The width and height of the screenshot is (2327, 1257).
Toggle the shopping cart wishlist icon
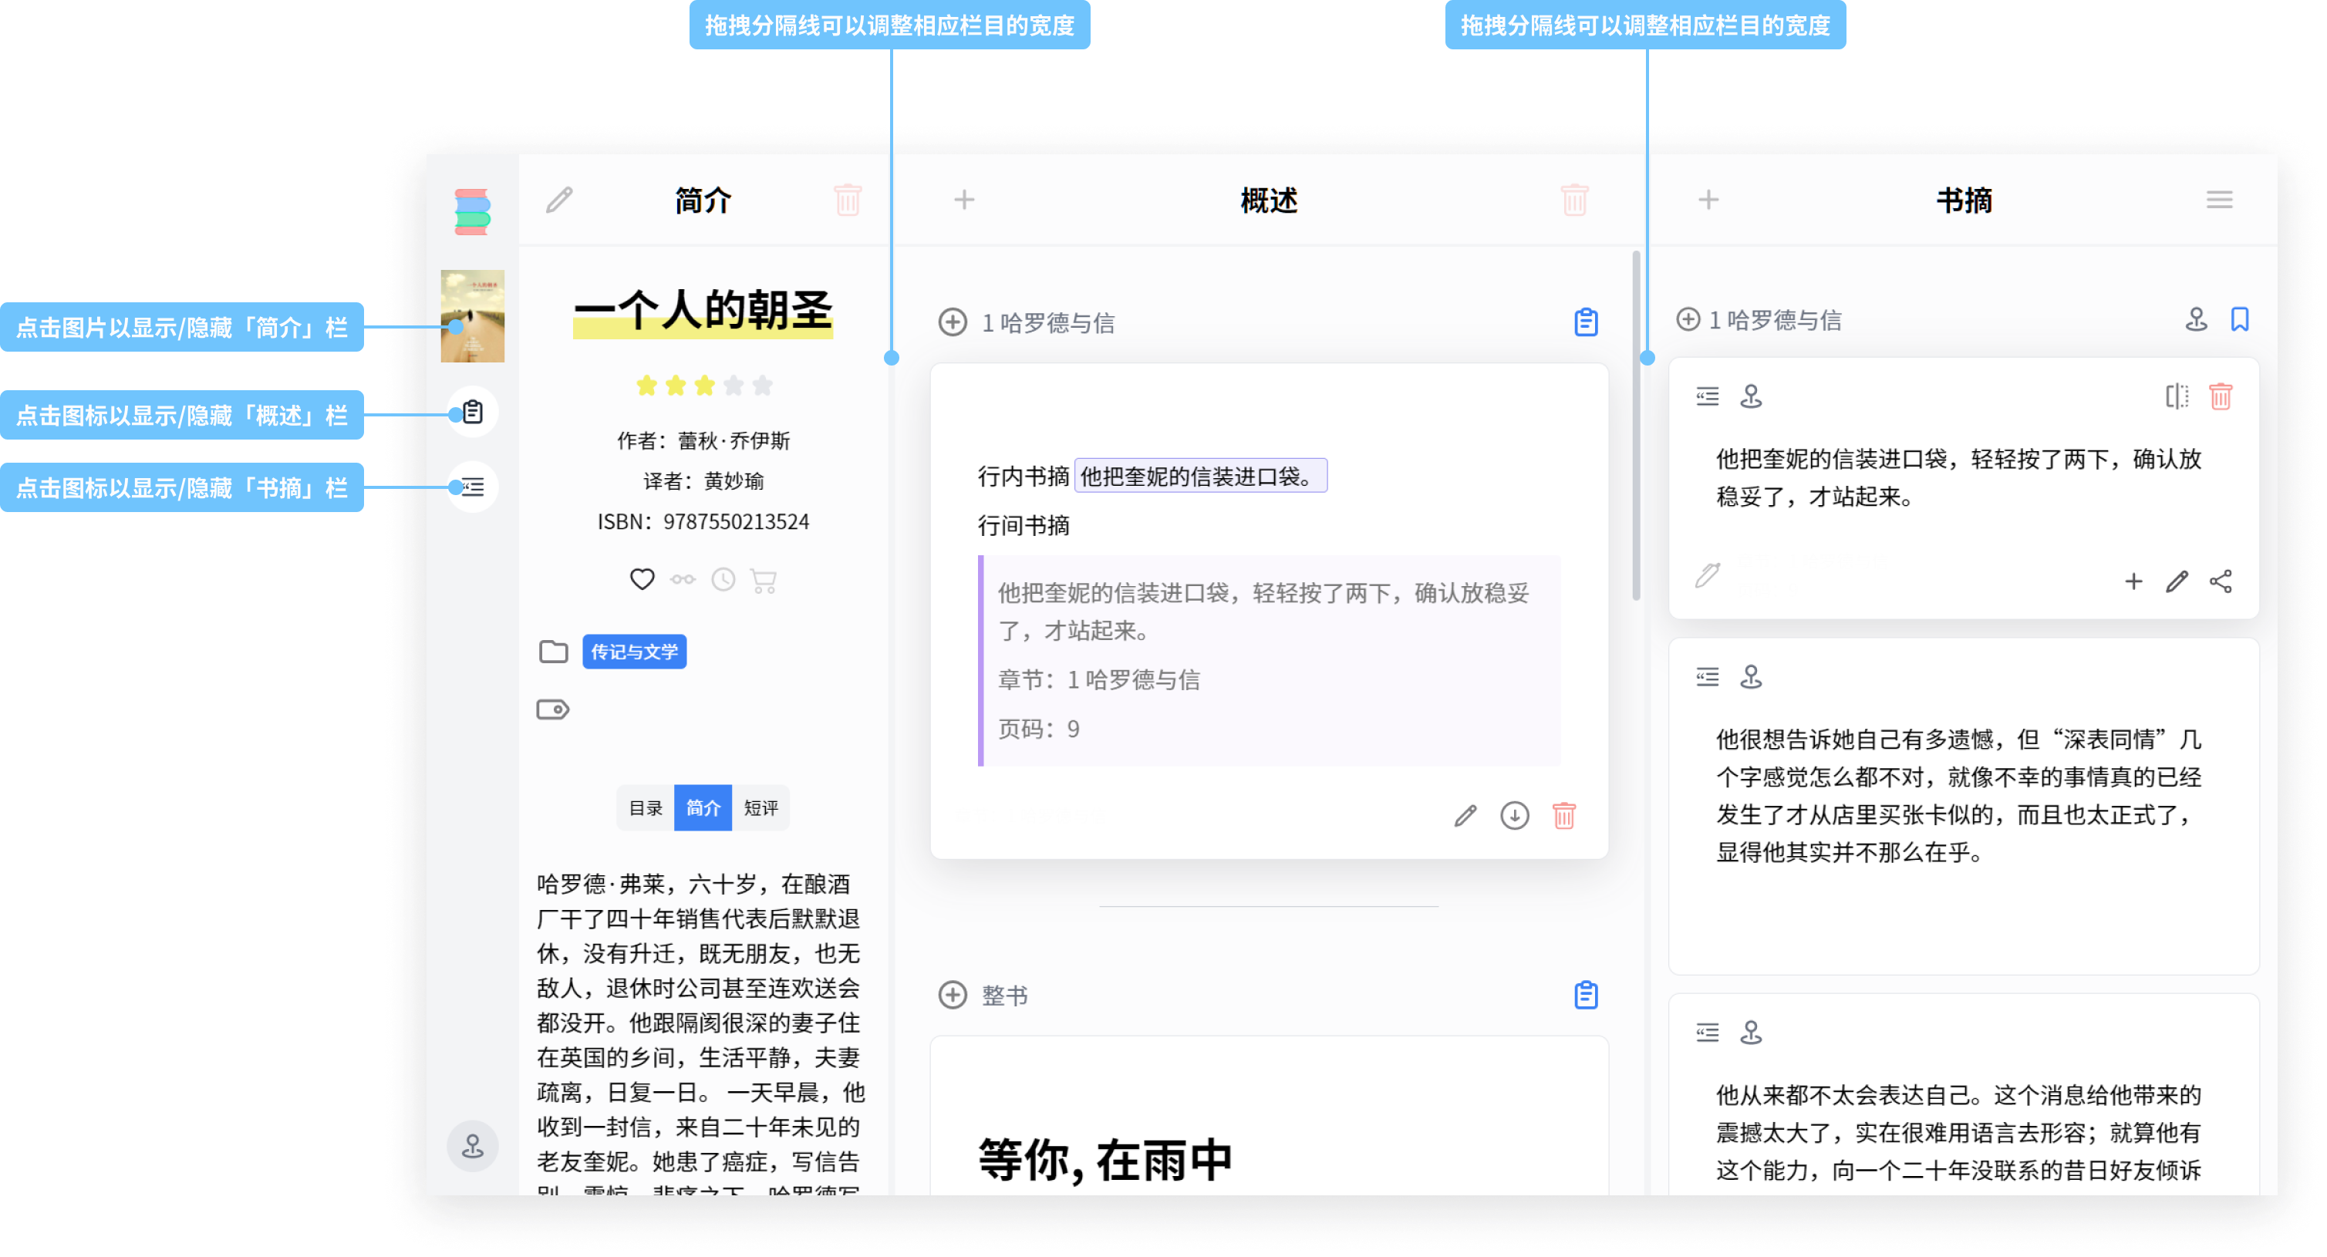(x=764, y=580)
